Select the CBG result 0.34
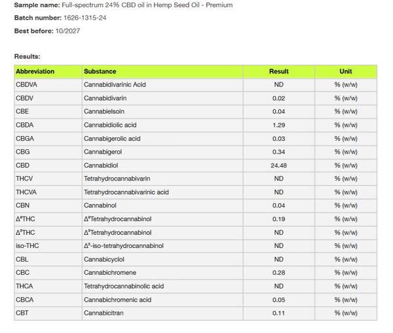This screenshot has height=333, width=393. [278, 152]
